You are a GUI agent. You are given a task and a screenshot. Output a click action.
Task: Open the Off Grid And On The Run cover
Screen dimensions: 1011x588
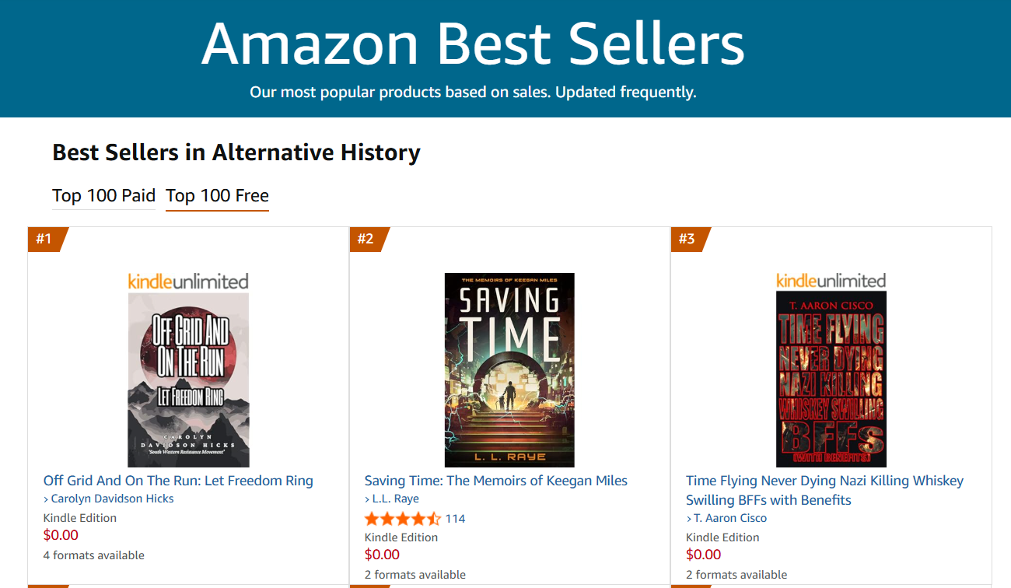(188, 380)
